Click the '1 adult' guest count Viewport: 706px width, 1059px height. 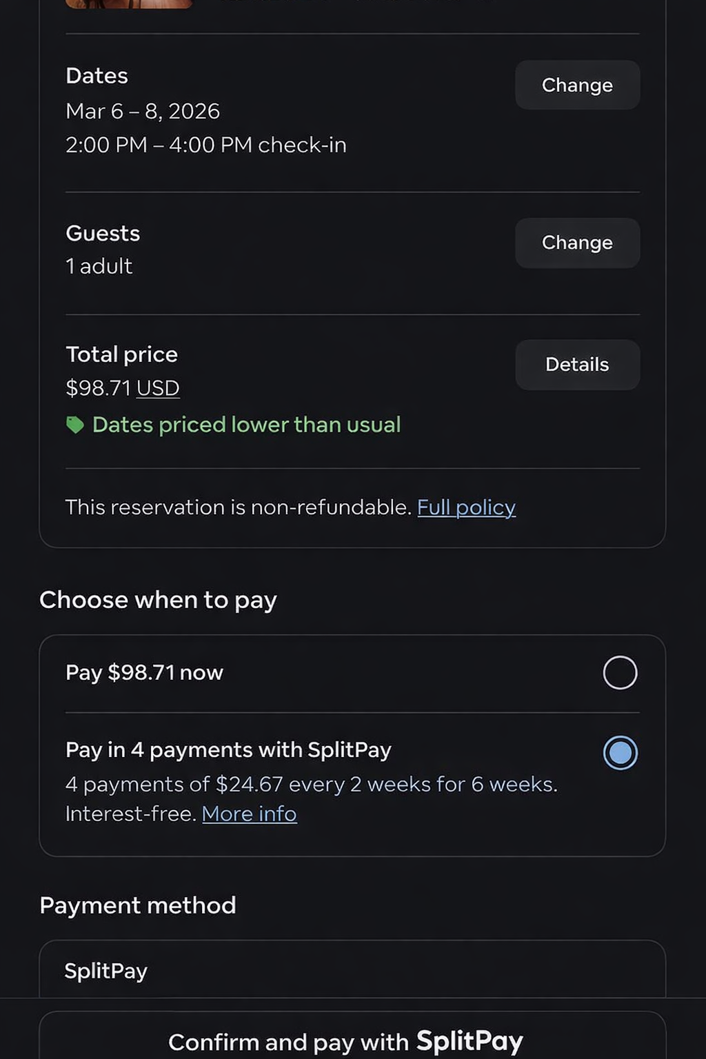click(x=99, y=266)
